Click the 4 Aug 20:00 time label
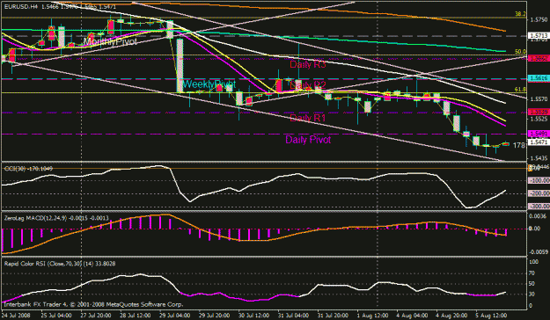550x320 pixels. (x=451, y=315)
